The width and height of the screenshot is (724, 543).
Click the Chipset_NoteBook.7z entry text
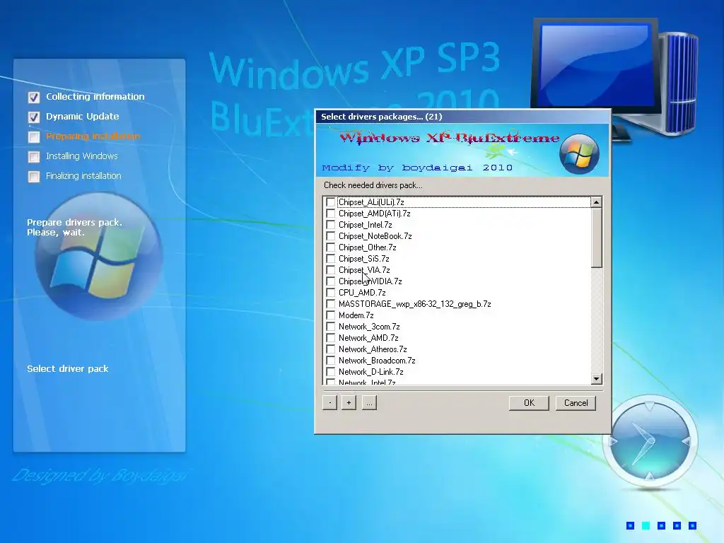coord(375,236)
